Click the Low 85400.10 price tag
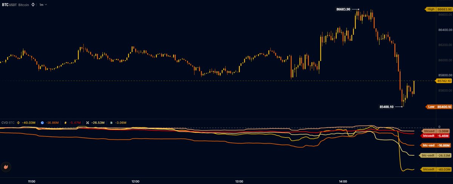Screen dimensions: 453x184 pyautogui.click(x=438, y=107)
